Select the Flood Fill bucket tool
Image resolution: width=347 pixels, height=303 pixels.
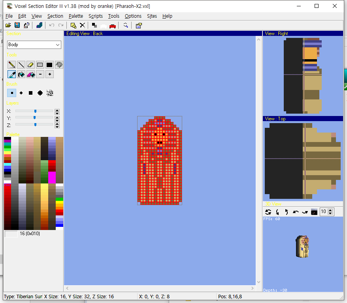coord(21,74)
